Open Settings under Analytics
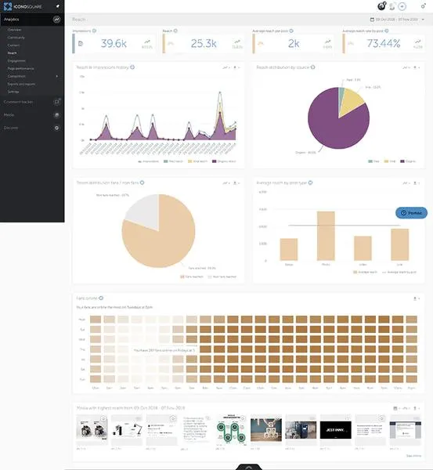The height and width of the screenshot is (470, 433). tap(13, 92)
